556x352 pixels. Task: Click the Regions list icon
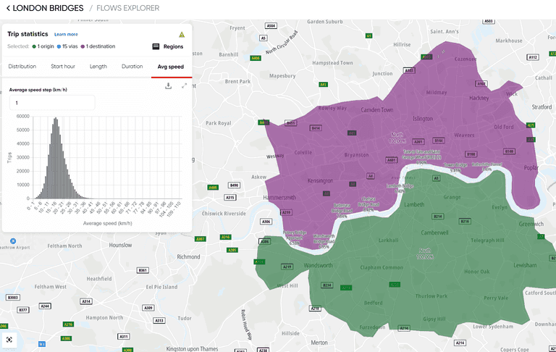point(156,47)
